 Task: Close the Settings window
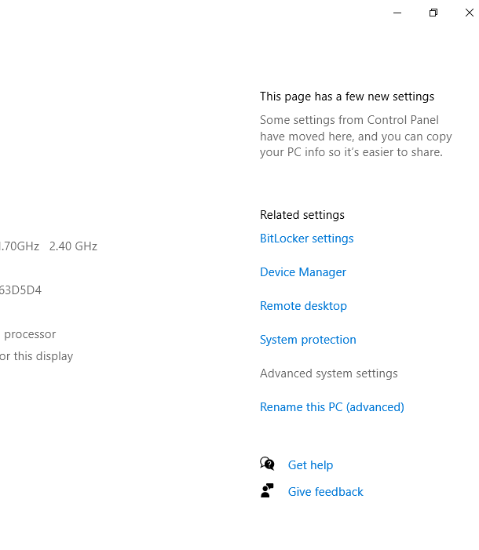coord(469,13)
